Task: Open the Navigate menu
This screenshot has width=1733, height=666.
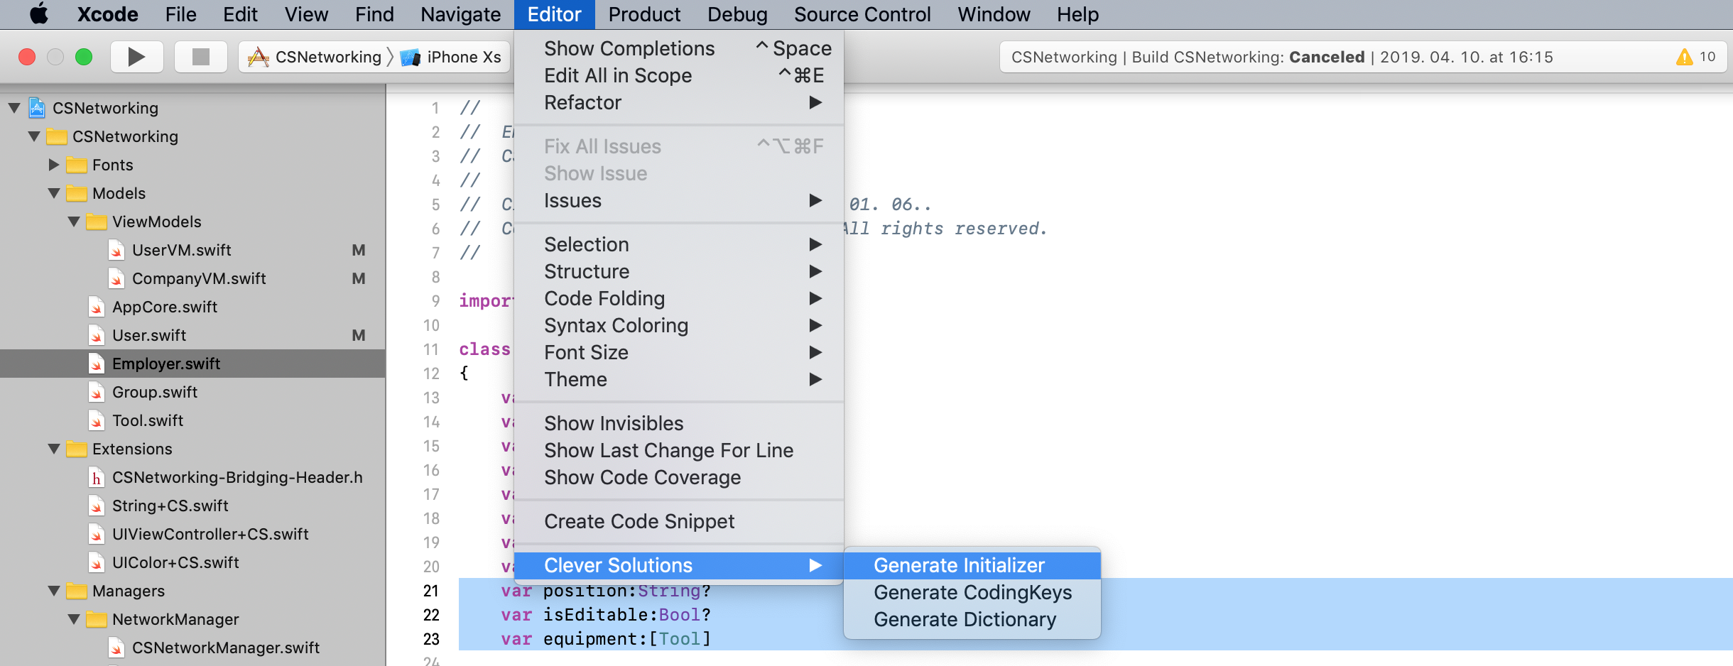Action: 461,14
